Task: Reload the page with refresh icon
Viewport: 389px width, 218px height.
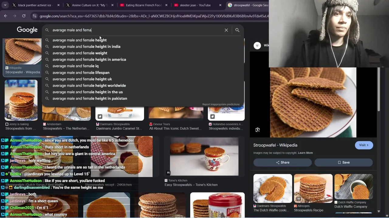Action: [24, 16]
